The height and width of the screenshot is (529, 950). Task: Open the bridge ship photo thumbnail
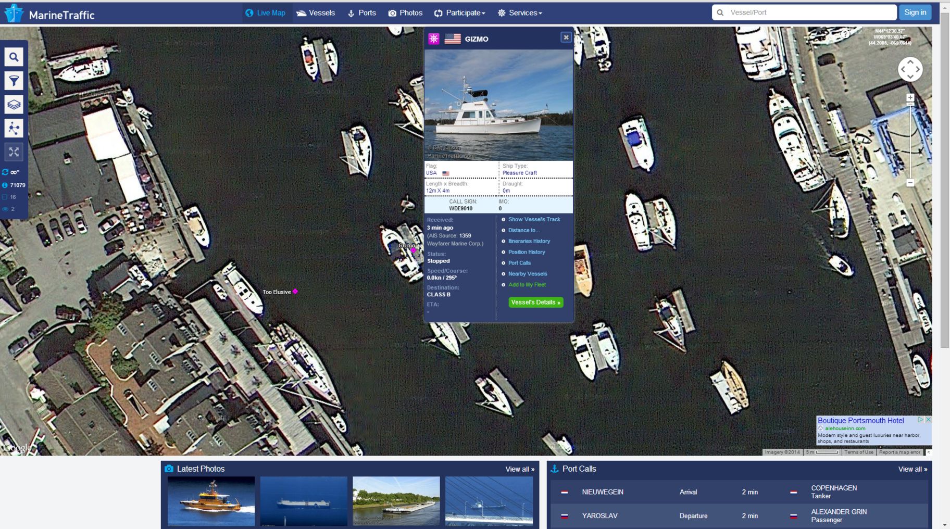pos(489,501)
